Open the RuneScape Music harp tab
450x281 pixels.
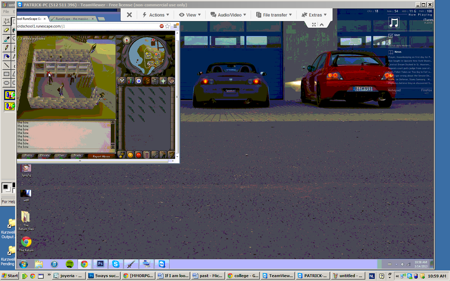click(x=171, y=155)
